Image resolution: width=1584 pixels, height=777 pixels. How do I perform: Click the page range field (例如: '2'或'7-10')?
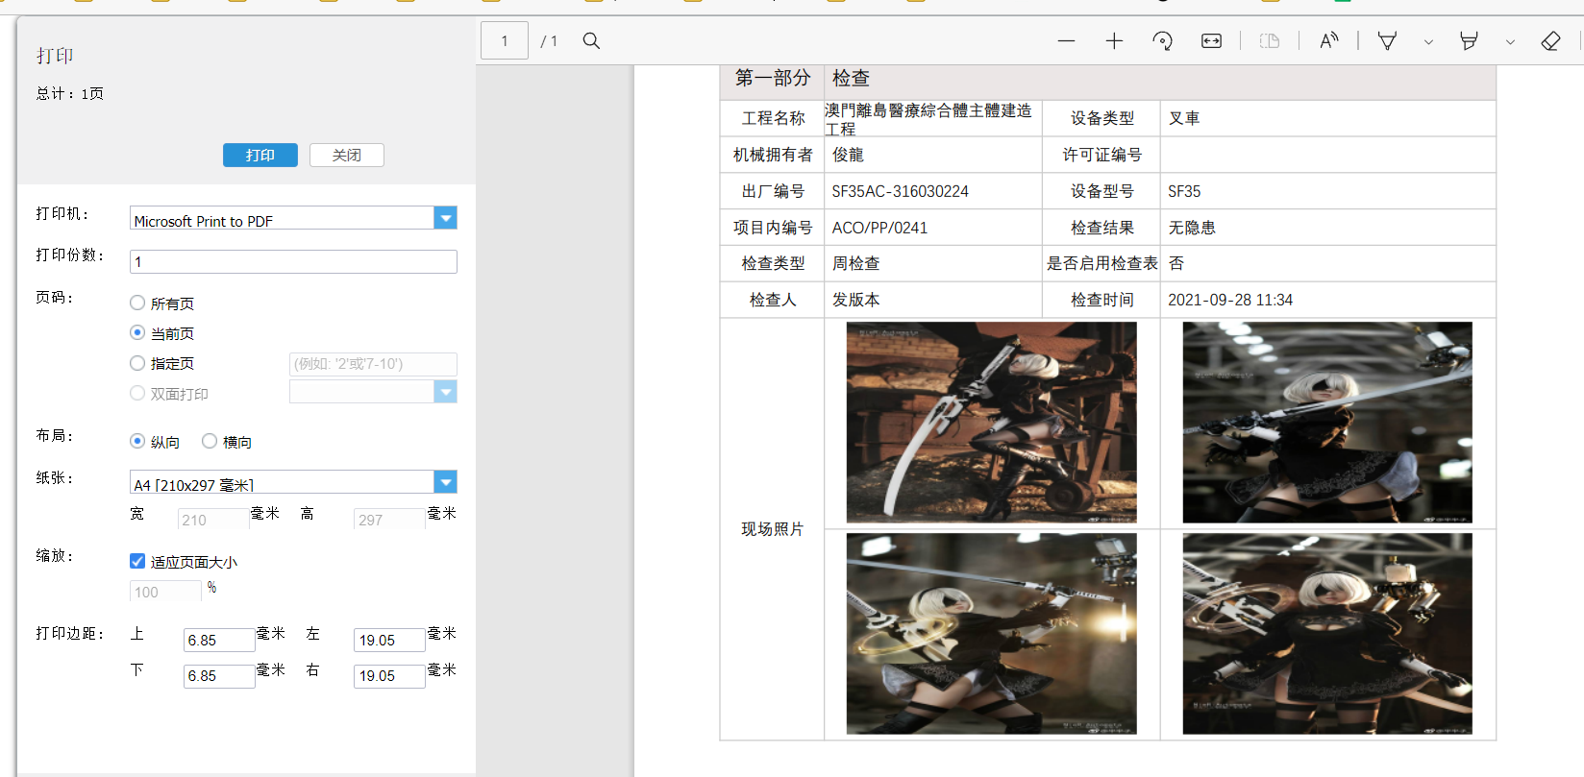pyautogui.click(x=373, y=364)
